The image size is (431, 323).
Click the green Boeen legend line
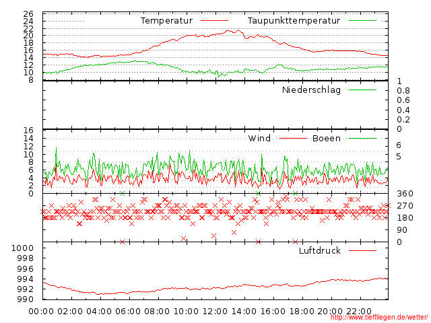(362, 139)
